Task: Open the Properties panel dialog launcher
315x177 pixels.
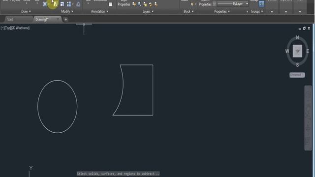Action: click(x=247, y=12)
